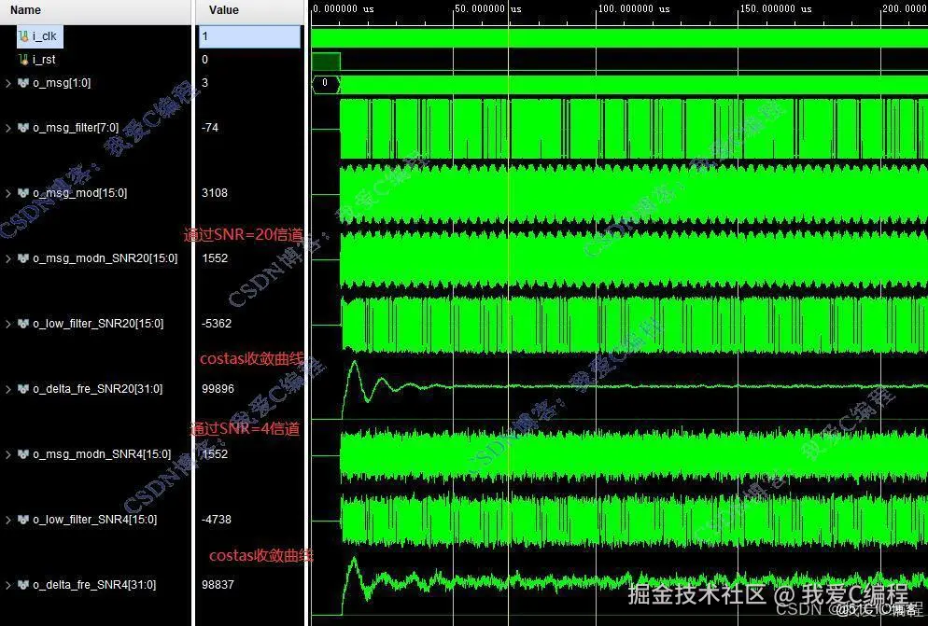The height and width of the screenshot is (626, 928).
Task: Click the bus icon beside o_msg_mod[15:0]
Action: point(23,192)
